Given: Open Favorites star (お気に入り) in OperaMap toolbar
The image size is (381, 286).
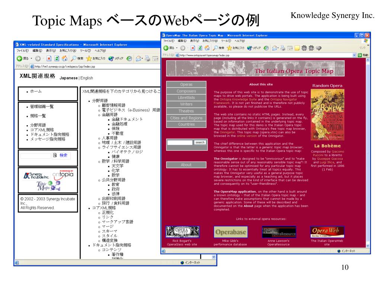Looking at the screenshot, I should pyautogui.click(x=236, y=48).
